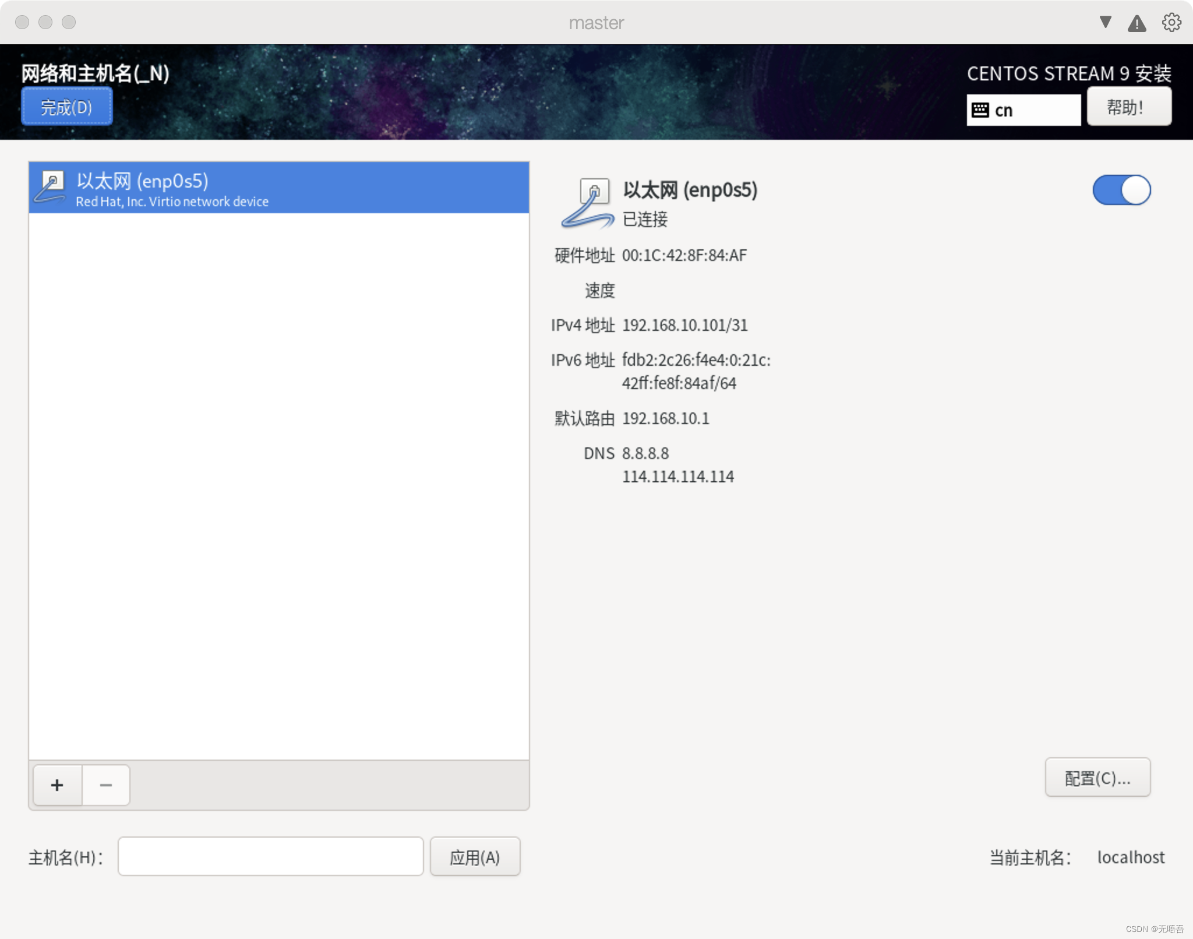The height and width of the screenshot is (939, 1193).
Task: Open the cn keyboard layout selector
Action: pos(1023,110)
